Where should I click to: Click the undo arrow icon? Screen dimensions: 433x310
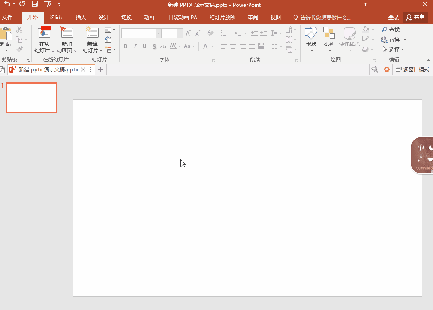[7, 4]
